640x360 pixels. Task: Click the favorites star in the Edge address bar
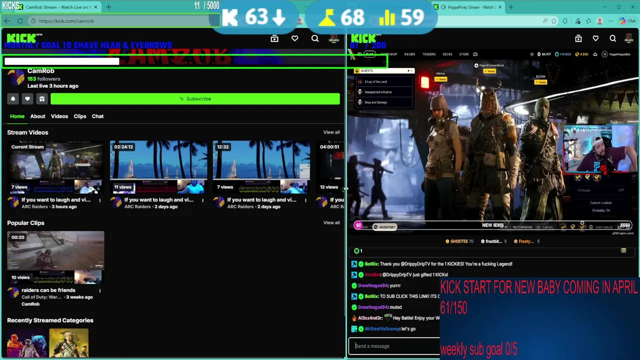pyautogui.click(x=554, y=21)
